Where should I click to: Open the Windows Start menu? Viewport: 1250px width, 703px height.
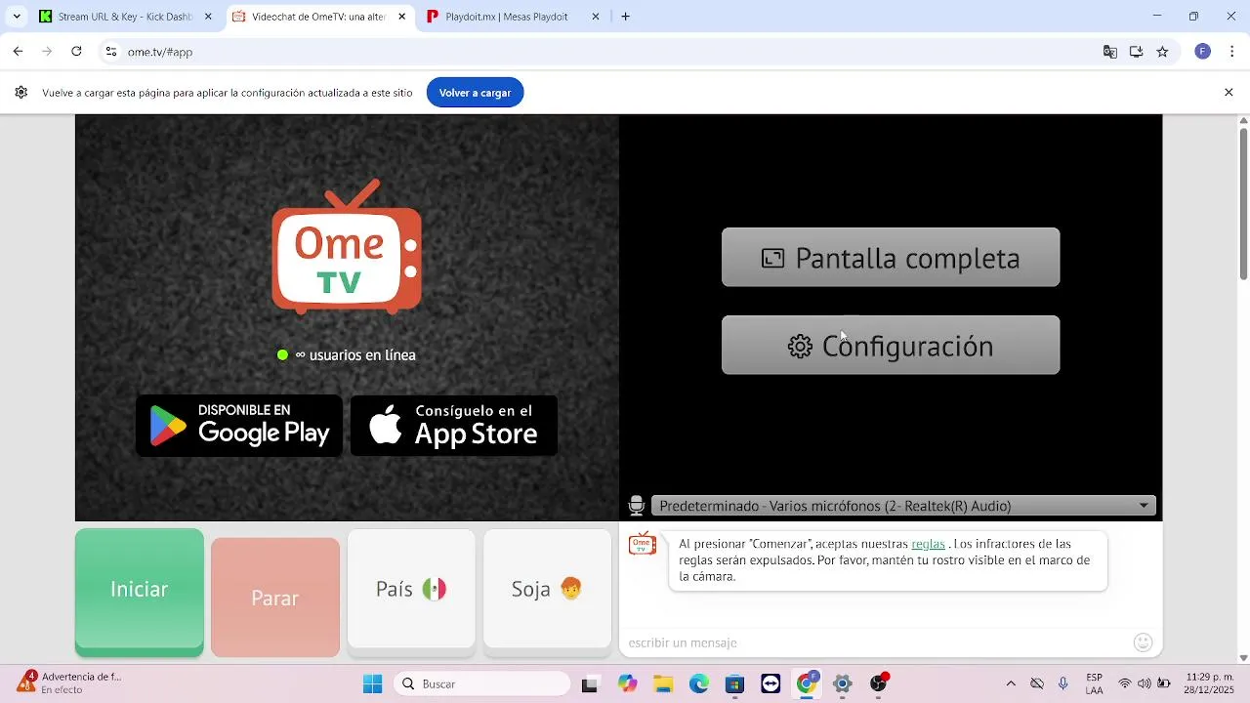[x=373, y=684]
